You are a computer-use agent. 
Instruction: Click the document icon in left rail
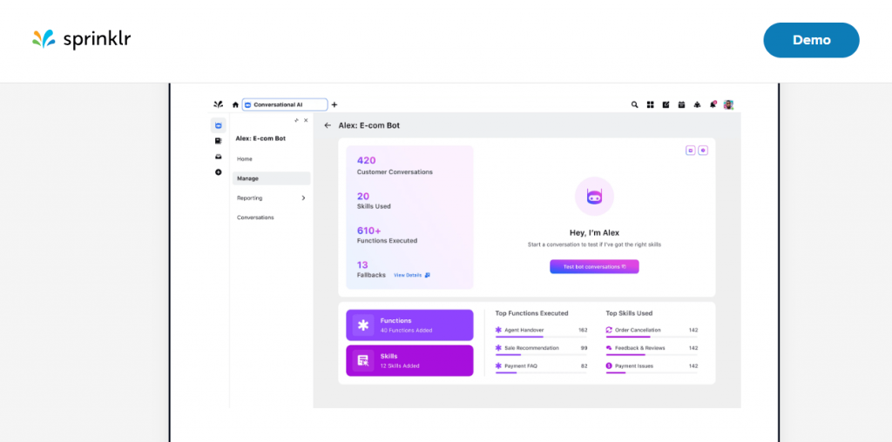pyautogui.click(x=219, y=141)
